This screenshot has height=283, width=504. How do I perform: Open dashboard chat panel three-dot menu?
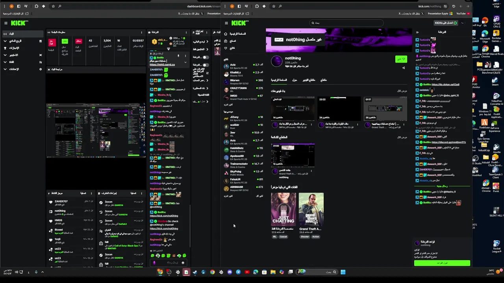186,32
